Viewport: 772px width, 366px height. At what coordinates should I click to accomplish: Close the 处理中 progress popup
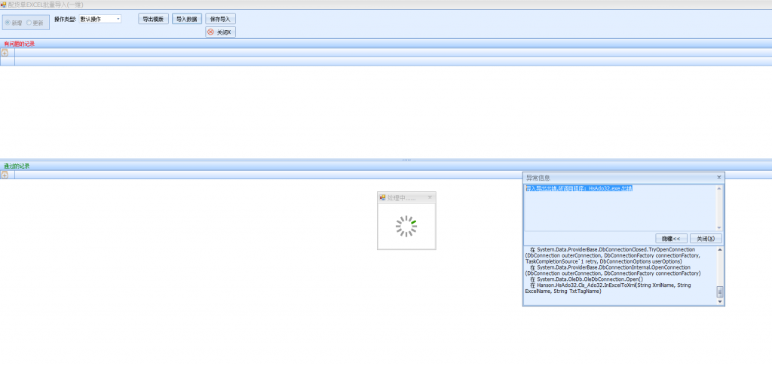click(430, 197)
